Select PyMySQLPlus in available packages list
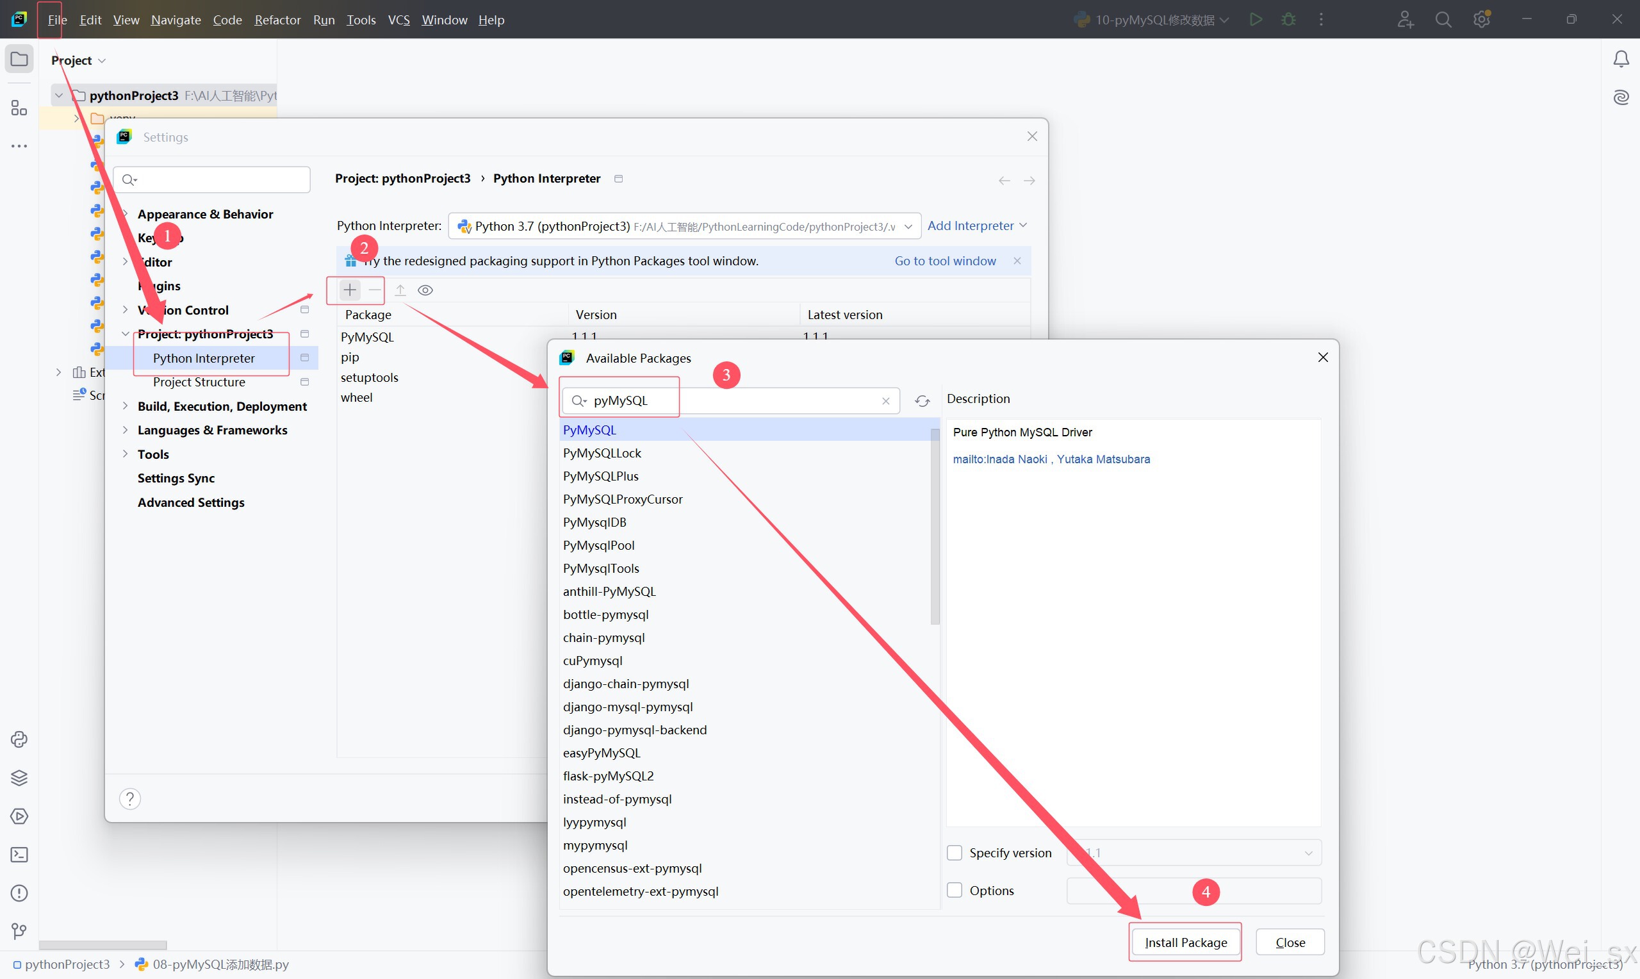The width and height of the screenshot is (1640, 979). tap(600, 476)
